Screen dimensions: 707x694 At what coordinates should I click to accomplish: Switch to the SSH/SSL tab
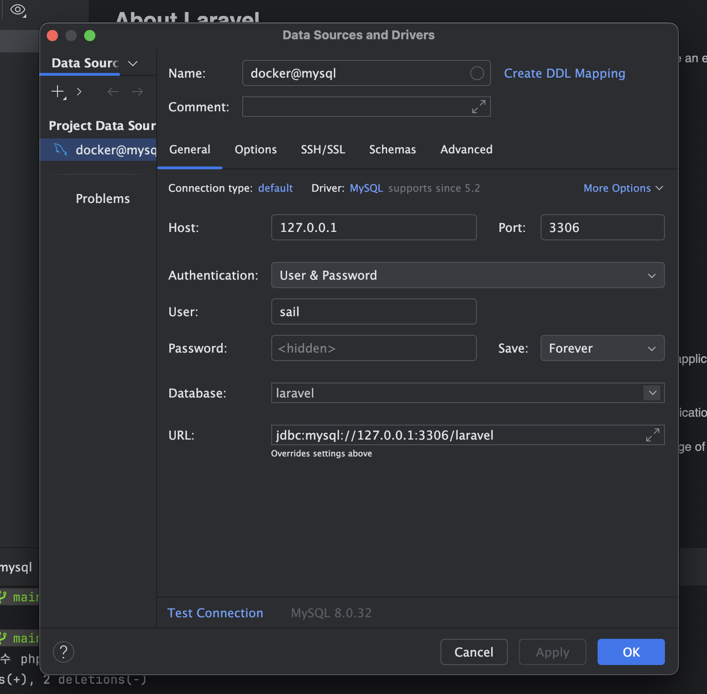(x=323, y=150)
